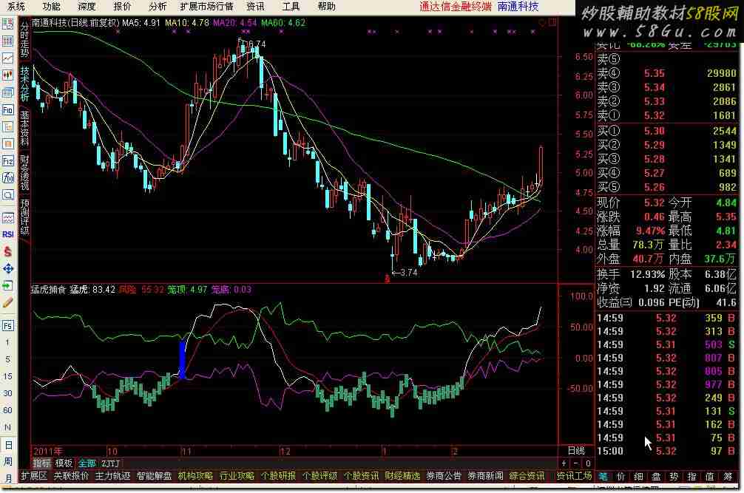Select the 笔 tick detail tab
The width and height of the screenshot is (744, 493).
603,477
